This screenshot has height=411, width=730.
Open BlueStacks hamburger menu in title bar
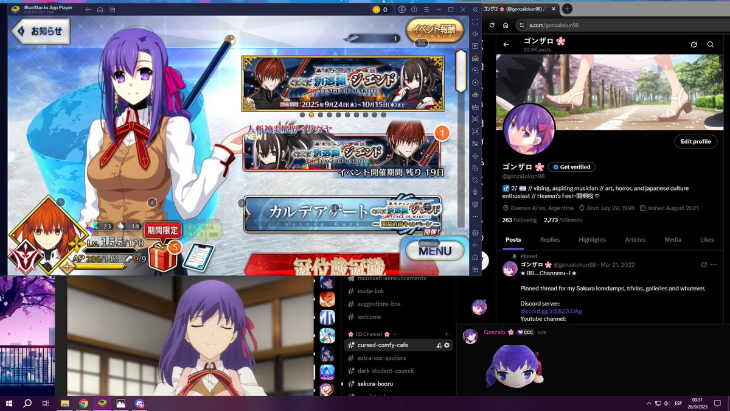click(425, 9)
